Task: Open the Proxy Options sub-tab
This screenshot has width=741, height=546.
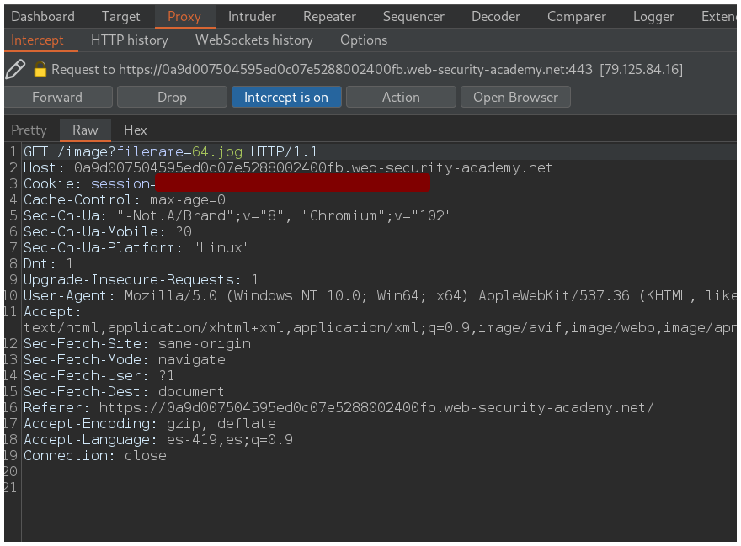Action: [364, 40]
